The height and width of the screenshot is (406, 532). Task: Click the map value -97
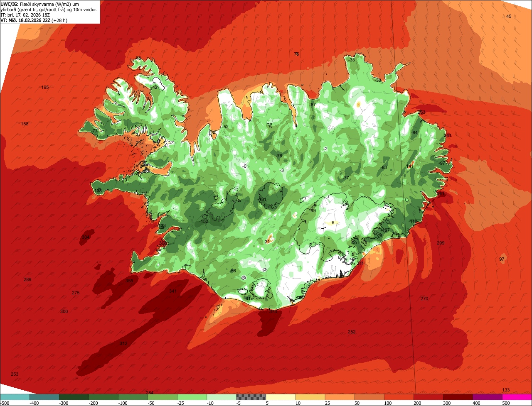coord(441,163)
